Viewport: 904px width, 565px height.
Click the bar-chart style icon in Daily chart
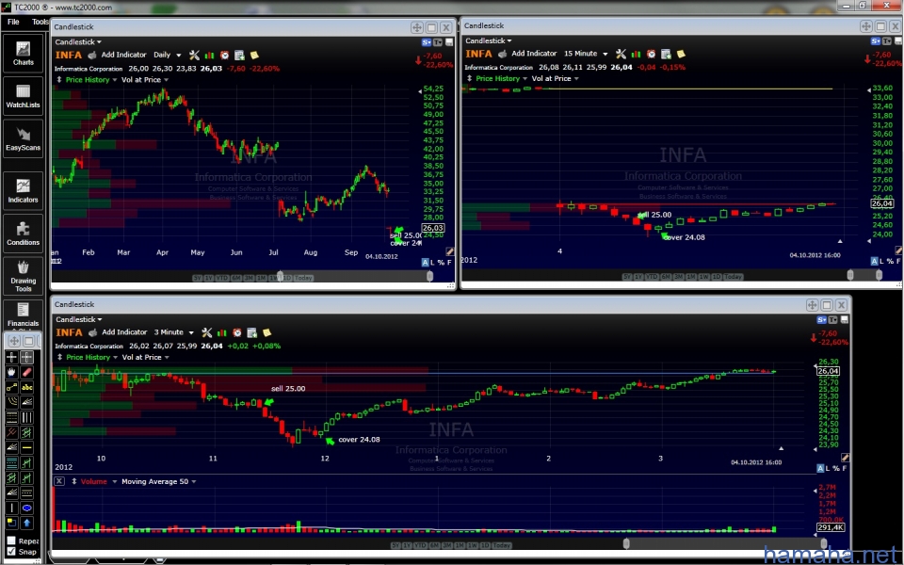tap(209, 56)
